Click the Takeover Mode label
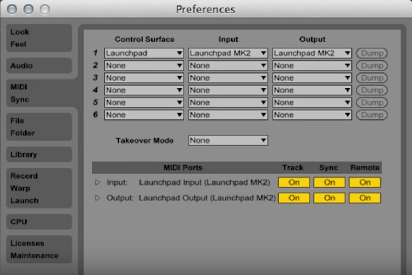This screenshot has height=275, width=412. pos(145,140)
